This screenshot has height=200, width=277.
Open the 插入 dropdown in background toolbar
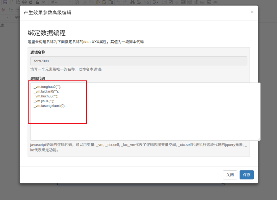60,2
